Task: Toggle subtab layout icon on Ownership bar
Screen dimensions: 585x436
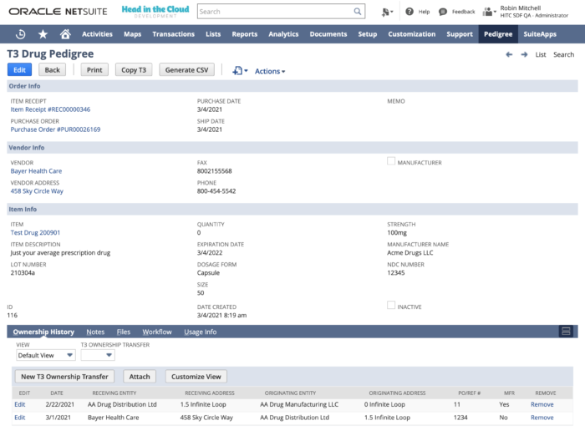Action: [566, 332]
